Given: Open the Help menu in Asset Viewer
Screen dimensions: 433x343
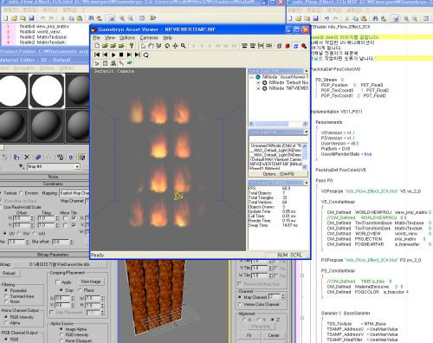Looking at the screenshot, I should [x=168, y=38].
